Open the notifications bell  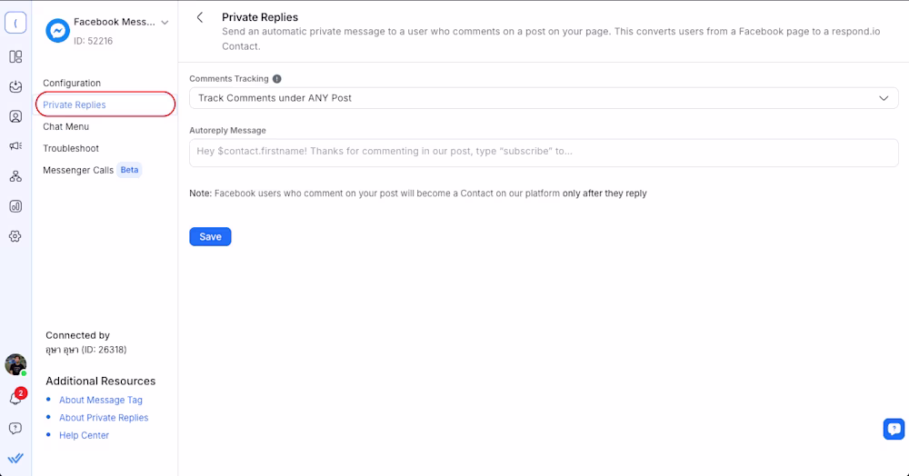click(15, 399)
